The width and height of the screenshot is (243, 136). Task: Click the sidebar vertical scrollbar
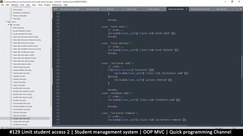[51, 77]
